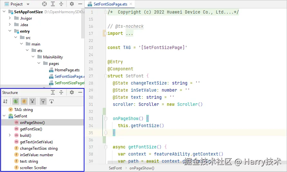Toggle autoscroll from source in Structure

(x=52, y=101)
